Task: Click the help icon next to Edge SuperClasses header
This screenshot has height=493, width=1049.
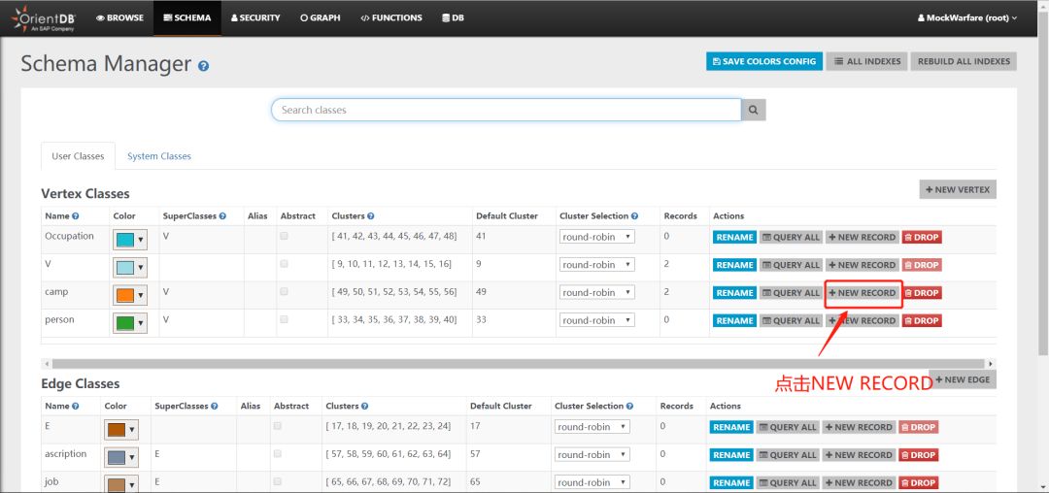Action: click(215, 407)
